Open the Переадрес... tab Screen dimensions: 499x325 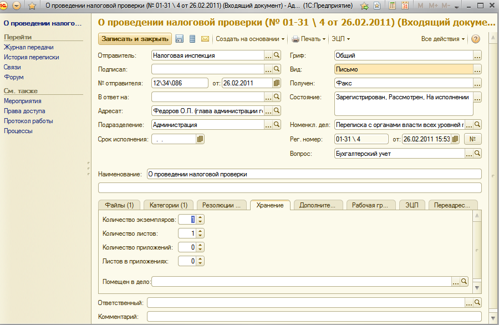[452, 205]
